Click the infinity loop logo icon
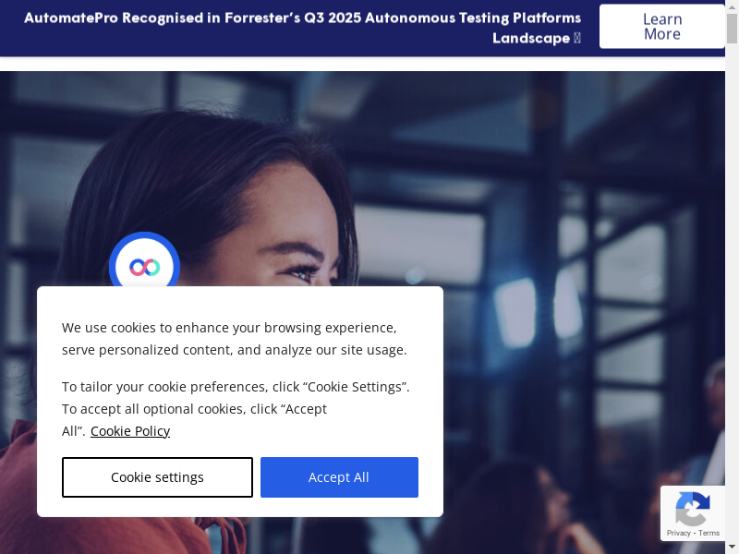Viewport: 739px width, 554px height. (144, 267)
